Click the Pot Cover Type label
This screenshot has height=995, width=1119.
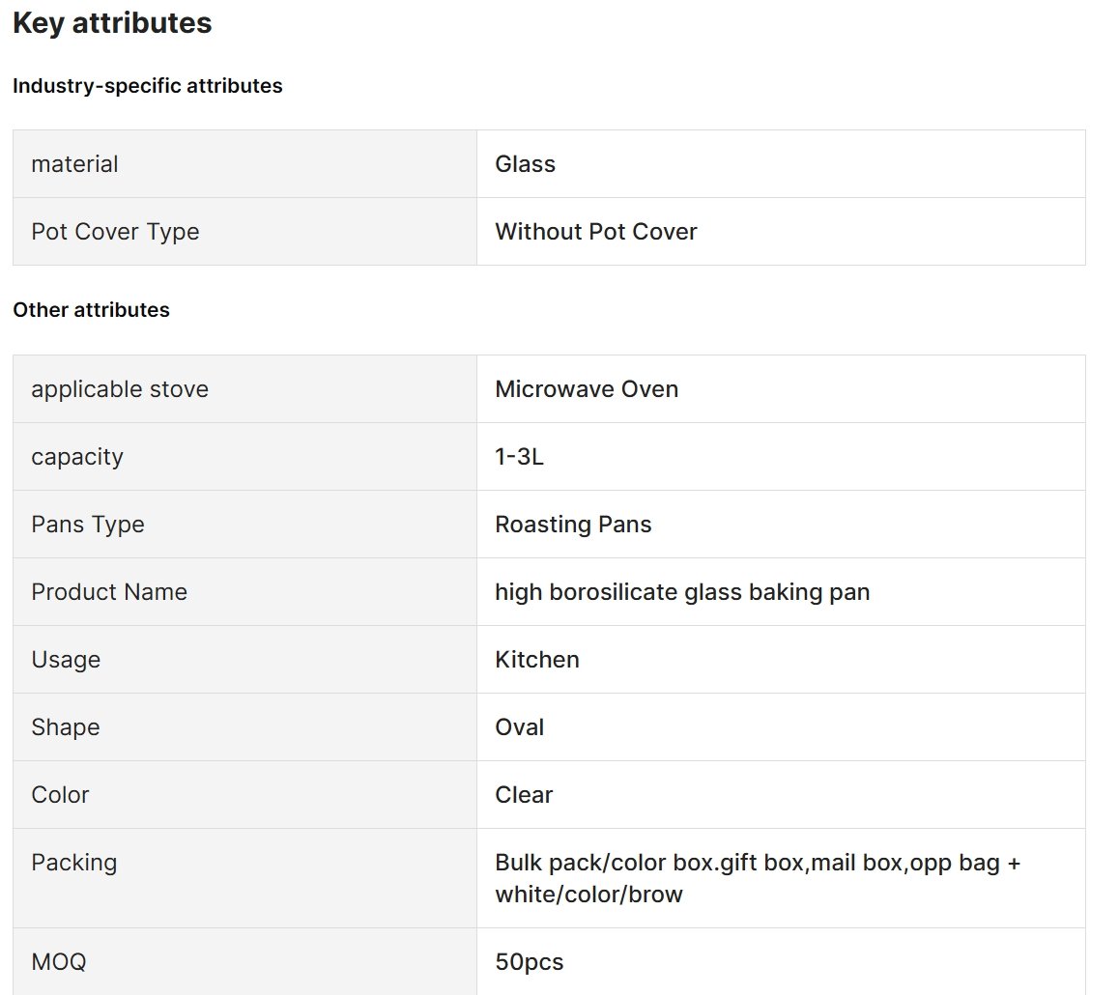115,232
